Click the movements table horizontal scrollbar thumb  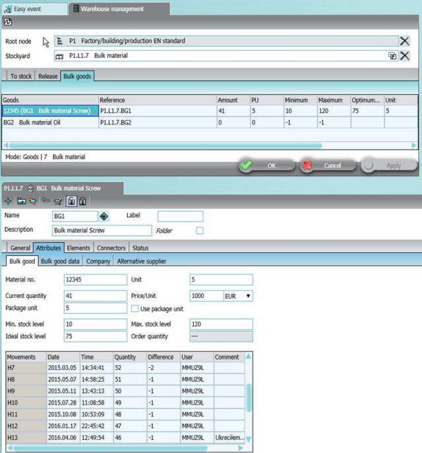tap(111, 448)
